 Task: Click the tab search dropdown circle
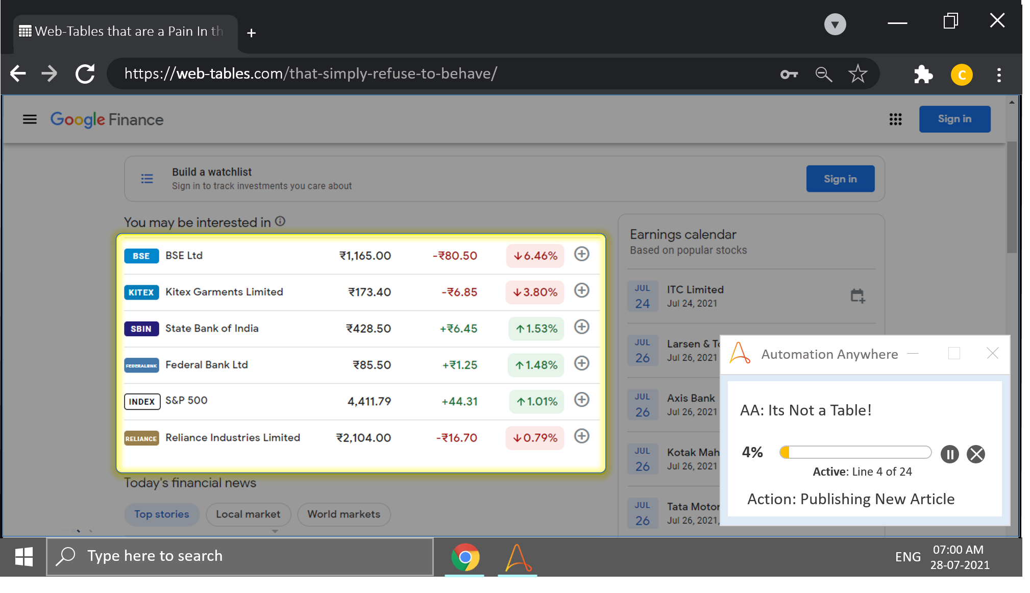(x=835, y=24)
